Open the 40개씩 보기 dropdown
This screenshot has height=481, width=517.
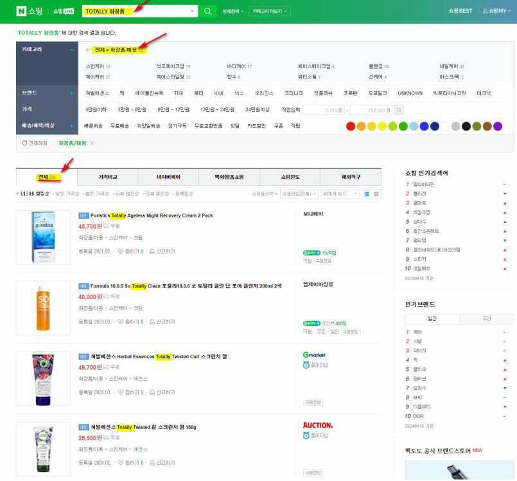click(x=340, y=194)
